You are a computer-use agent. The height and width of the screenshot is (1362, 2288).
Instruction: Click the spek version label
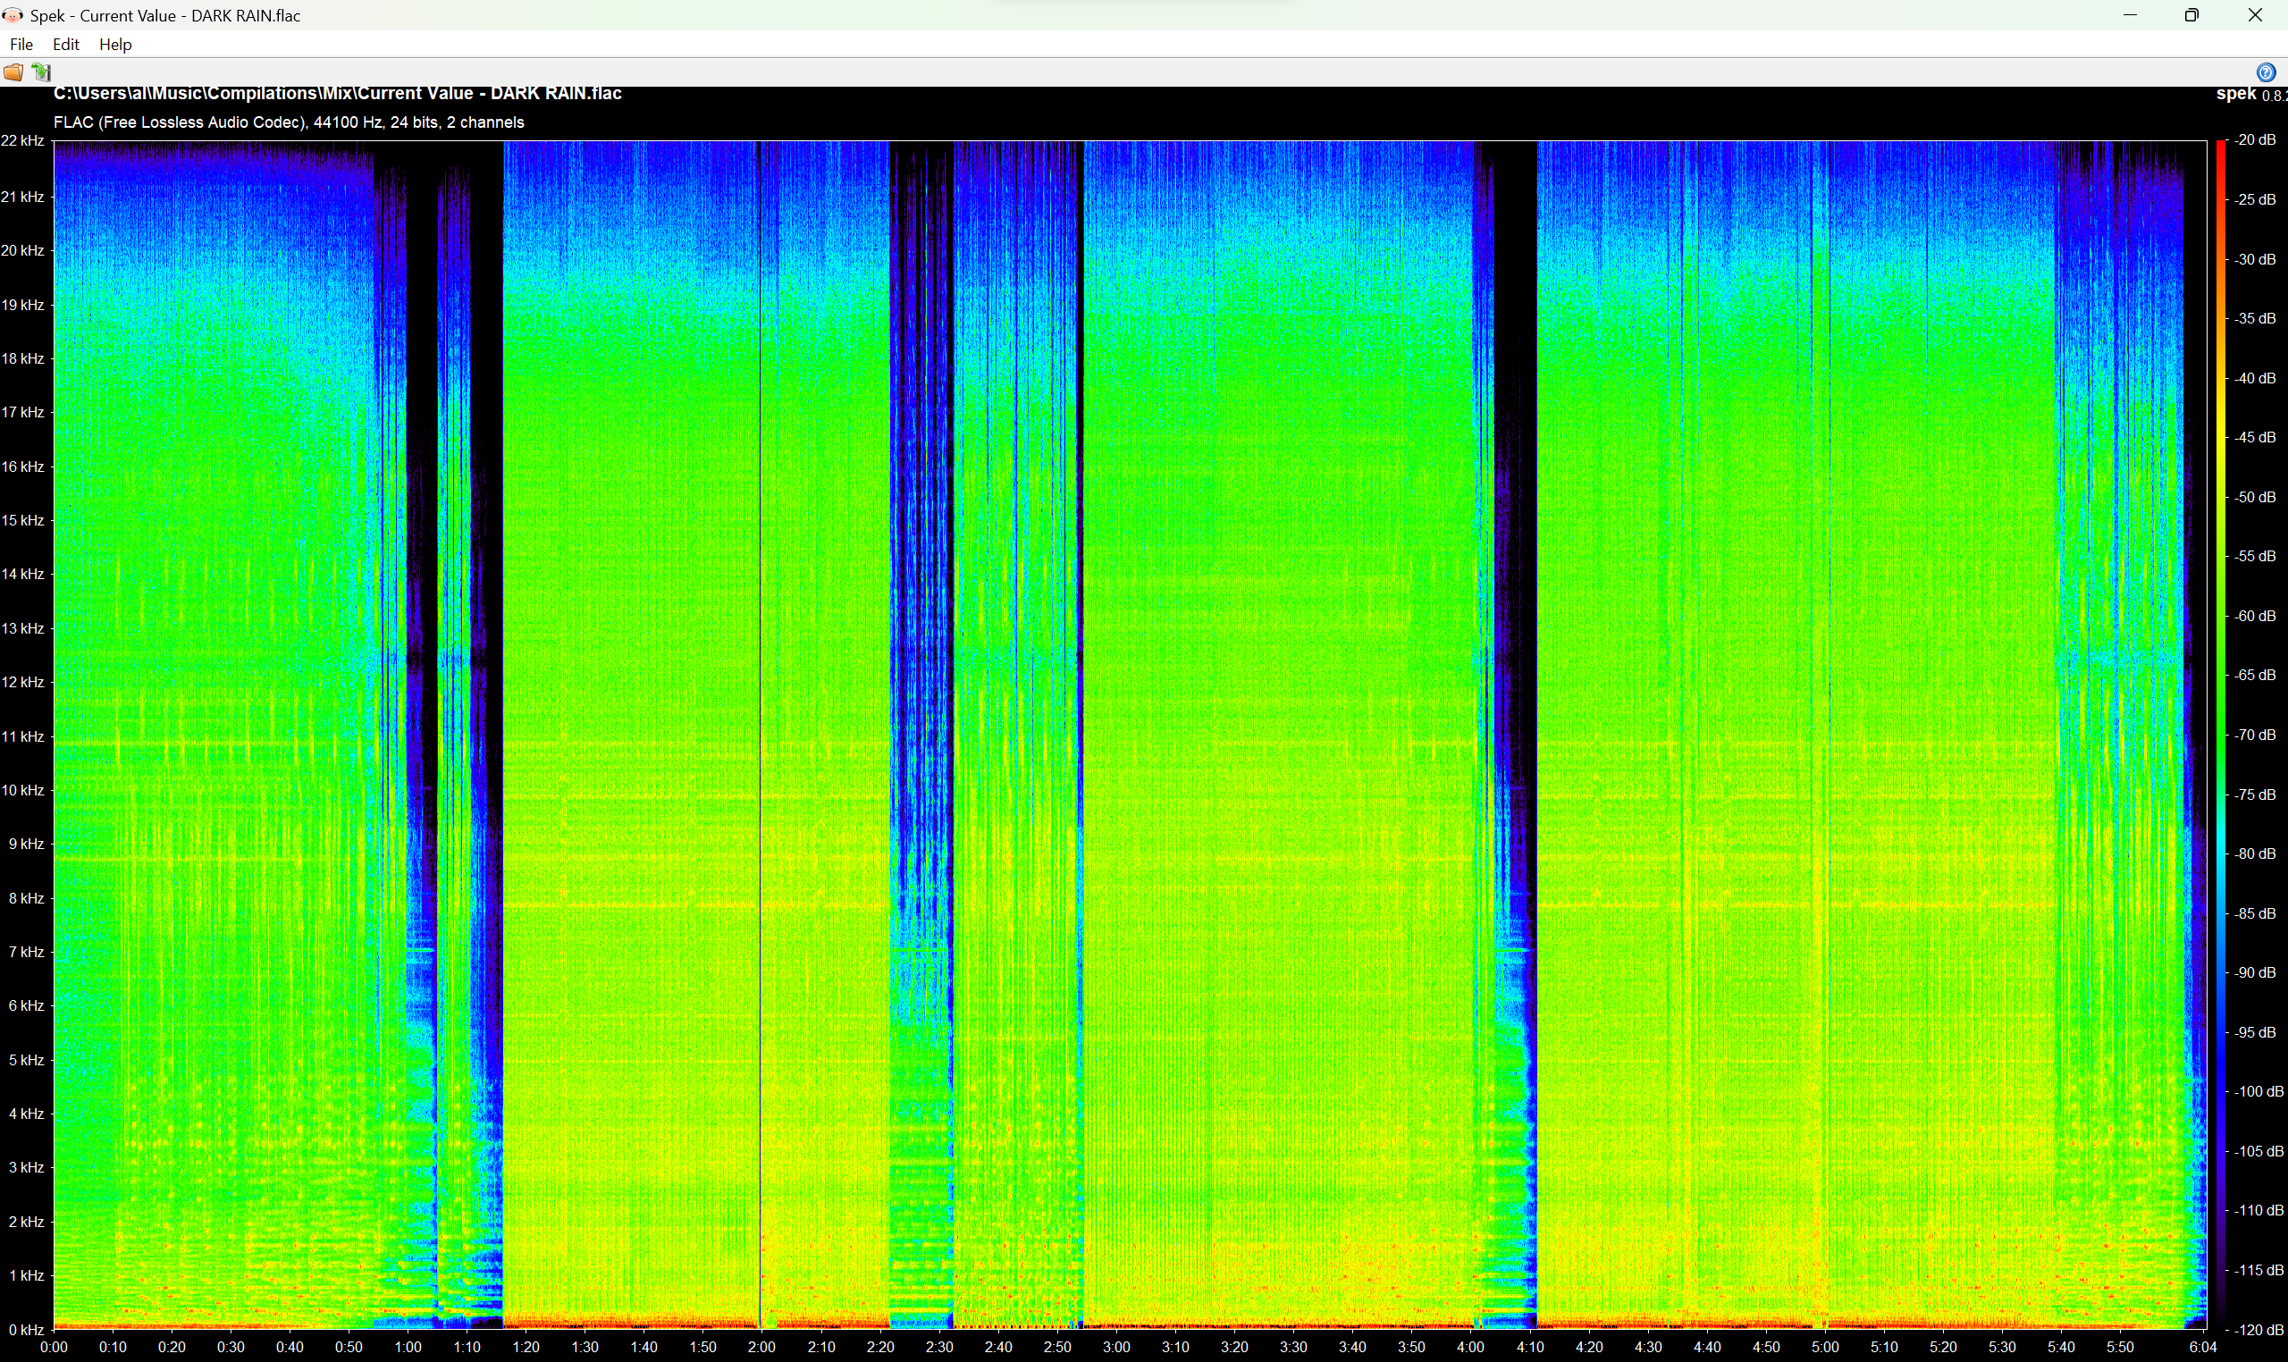pos(2251,95)
